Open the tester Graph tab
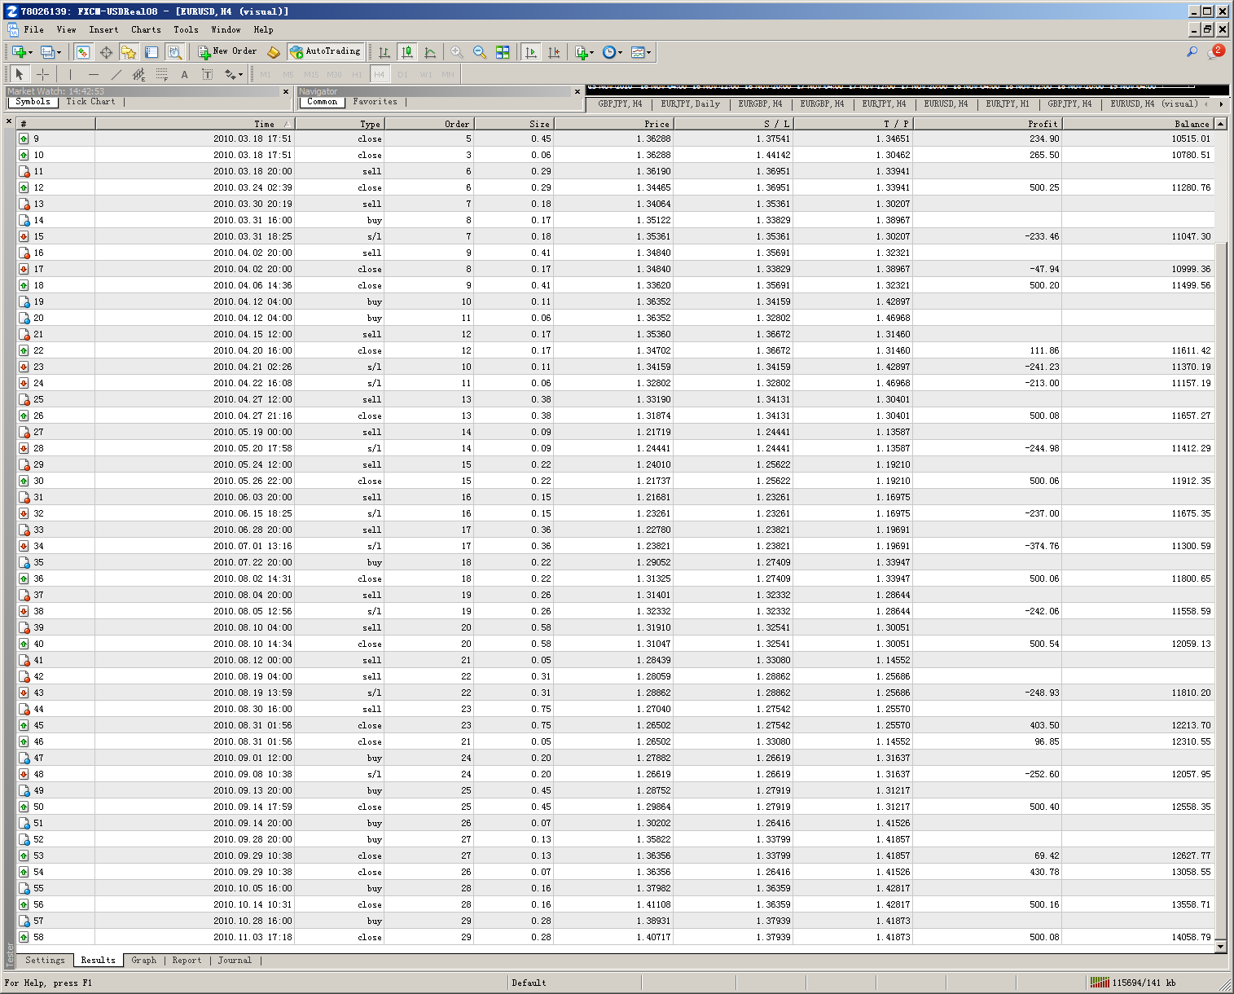Image resolution: width=1234 pixels, height=994 pixels. [144, 961]
